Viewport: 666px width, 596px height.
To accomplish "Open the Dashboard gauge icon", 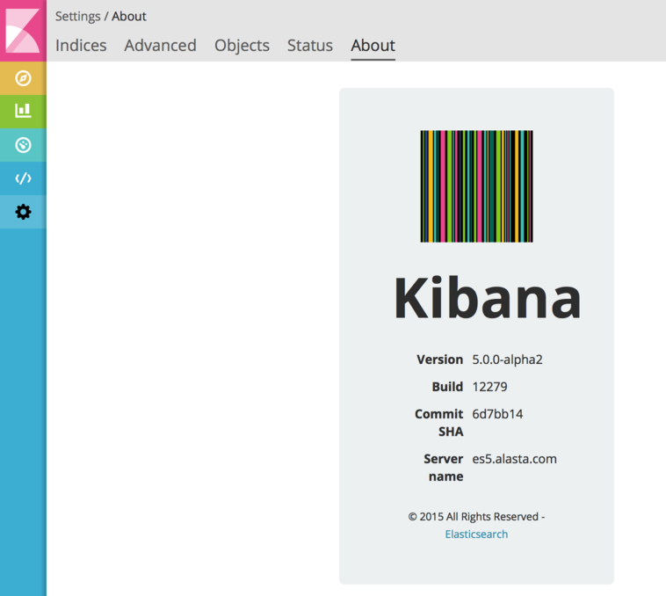I will click(23, 145).
